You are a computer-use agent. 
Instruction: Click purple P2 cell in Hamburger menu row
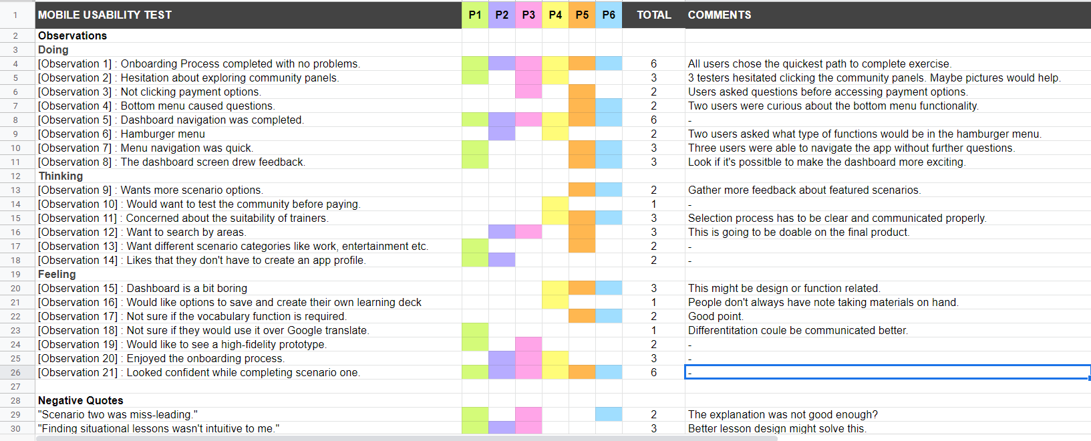502,134
